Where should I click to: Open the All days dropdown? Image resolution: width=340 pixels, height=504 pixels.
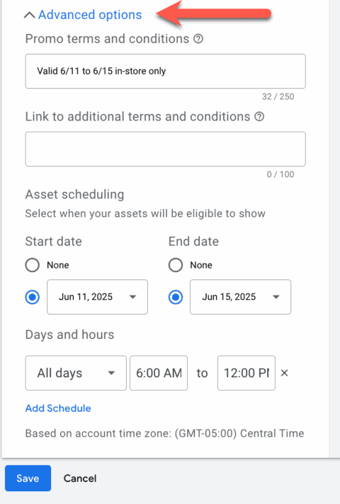76,373
